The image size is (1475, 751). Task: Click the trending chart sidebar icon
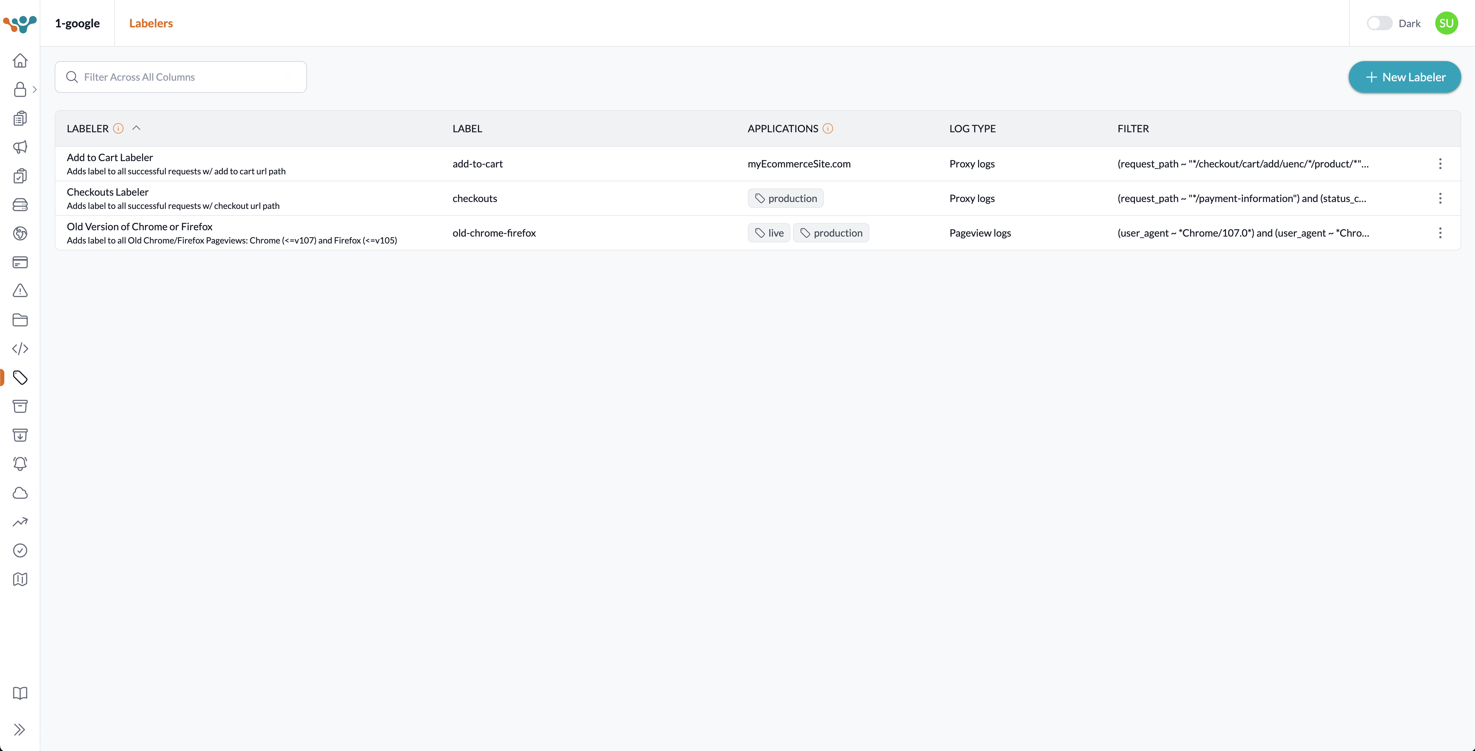click(x=20, y=522)
